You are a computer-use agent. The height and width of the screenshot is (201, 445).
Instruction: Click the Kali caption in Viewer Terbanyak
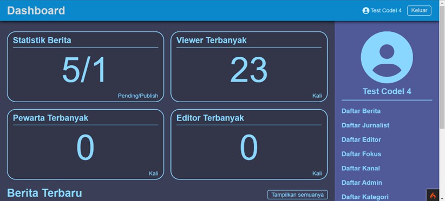[317, 96]
